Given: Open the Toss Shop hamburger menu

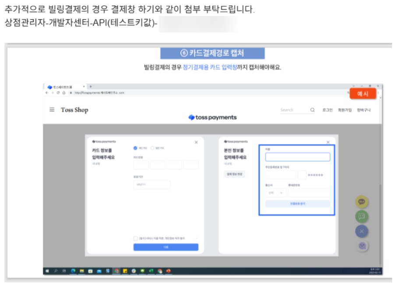Looking at the screenshot, I should click(52, 109).
